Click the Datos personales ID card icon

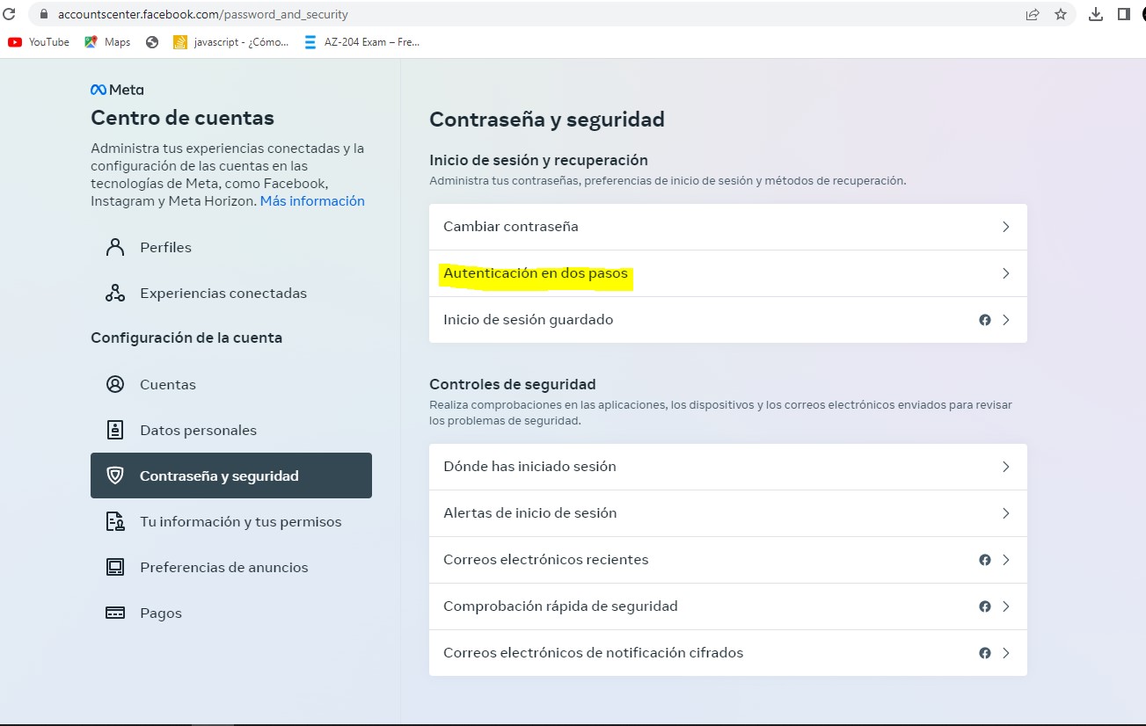115,430
